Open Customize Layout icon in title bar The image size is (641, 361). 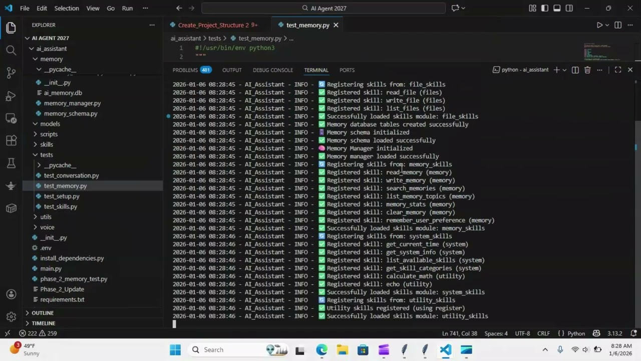coord(532,8)
